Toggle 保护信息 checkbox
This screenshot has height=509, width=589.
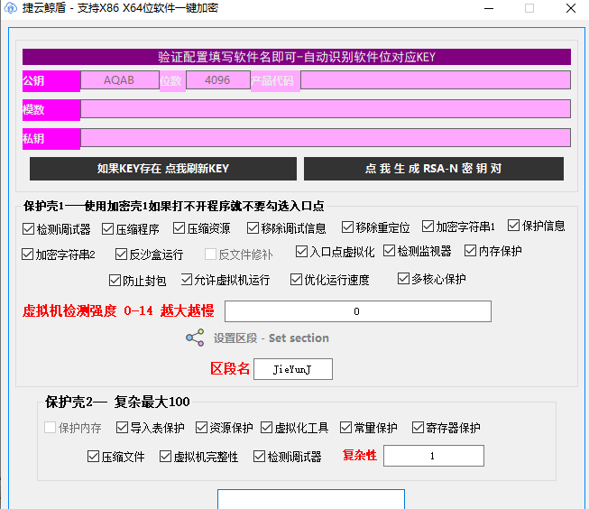click(x=513, y=226)
